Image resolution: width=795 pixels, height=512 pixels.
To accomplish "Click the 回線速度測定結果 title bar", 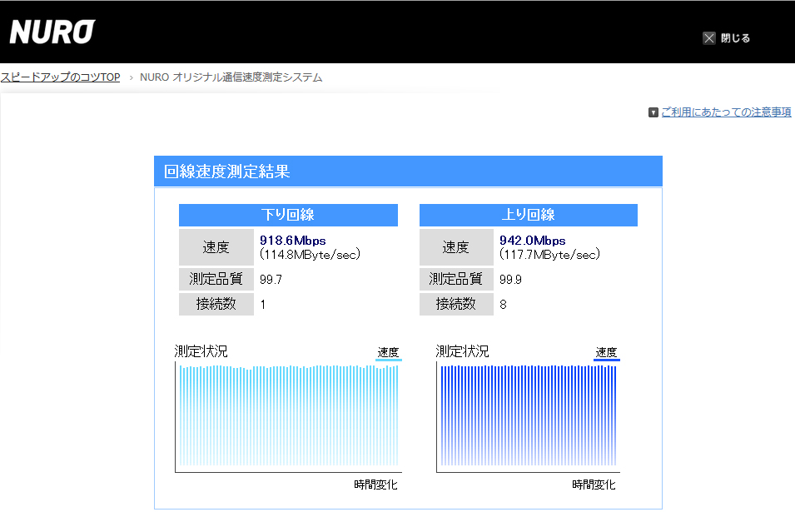I will click(408, 171).
